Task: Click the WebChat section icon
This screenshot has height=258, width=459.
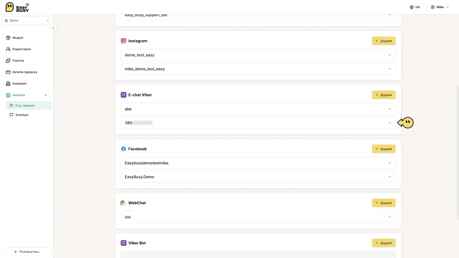Action: 123,203
